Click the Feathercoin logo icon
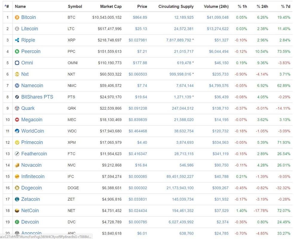The image size is (296, 239). 17,154
